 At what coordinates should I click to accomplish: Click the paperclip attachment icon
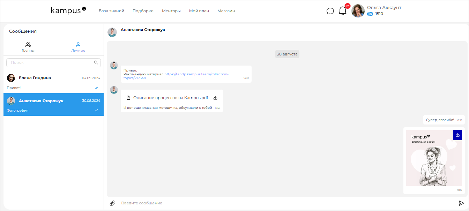112,203
